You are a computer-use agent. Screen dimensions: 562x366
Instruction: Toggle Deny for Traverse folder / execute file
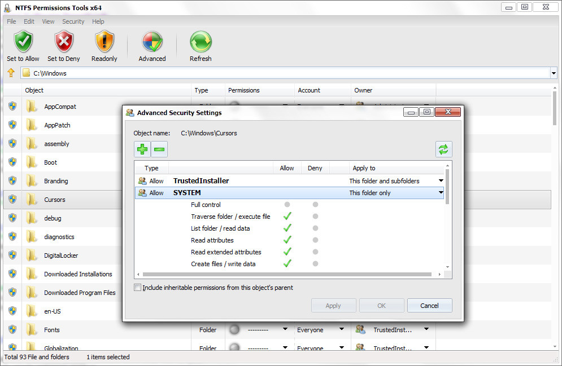(x=315, y=217)
